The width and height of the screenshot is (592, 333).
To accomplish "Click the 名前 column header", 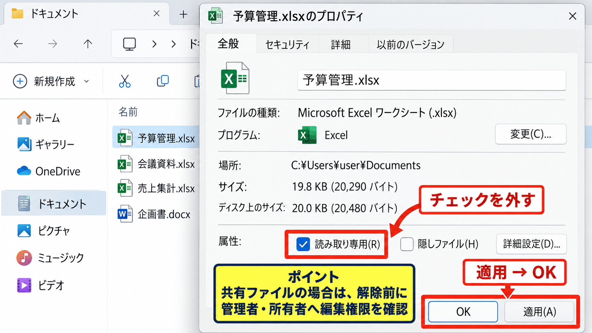I will click(128, 112).
